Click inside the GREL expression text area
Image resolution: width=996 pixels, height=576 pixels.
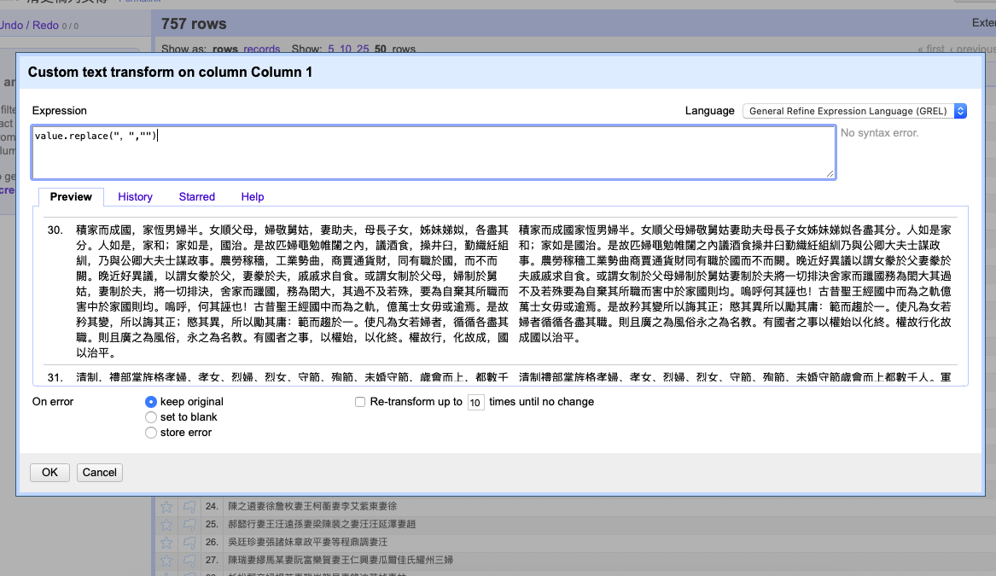pyautogui.click(x=433, y=153)
